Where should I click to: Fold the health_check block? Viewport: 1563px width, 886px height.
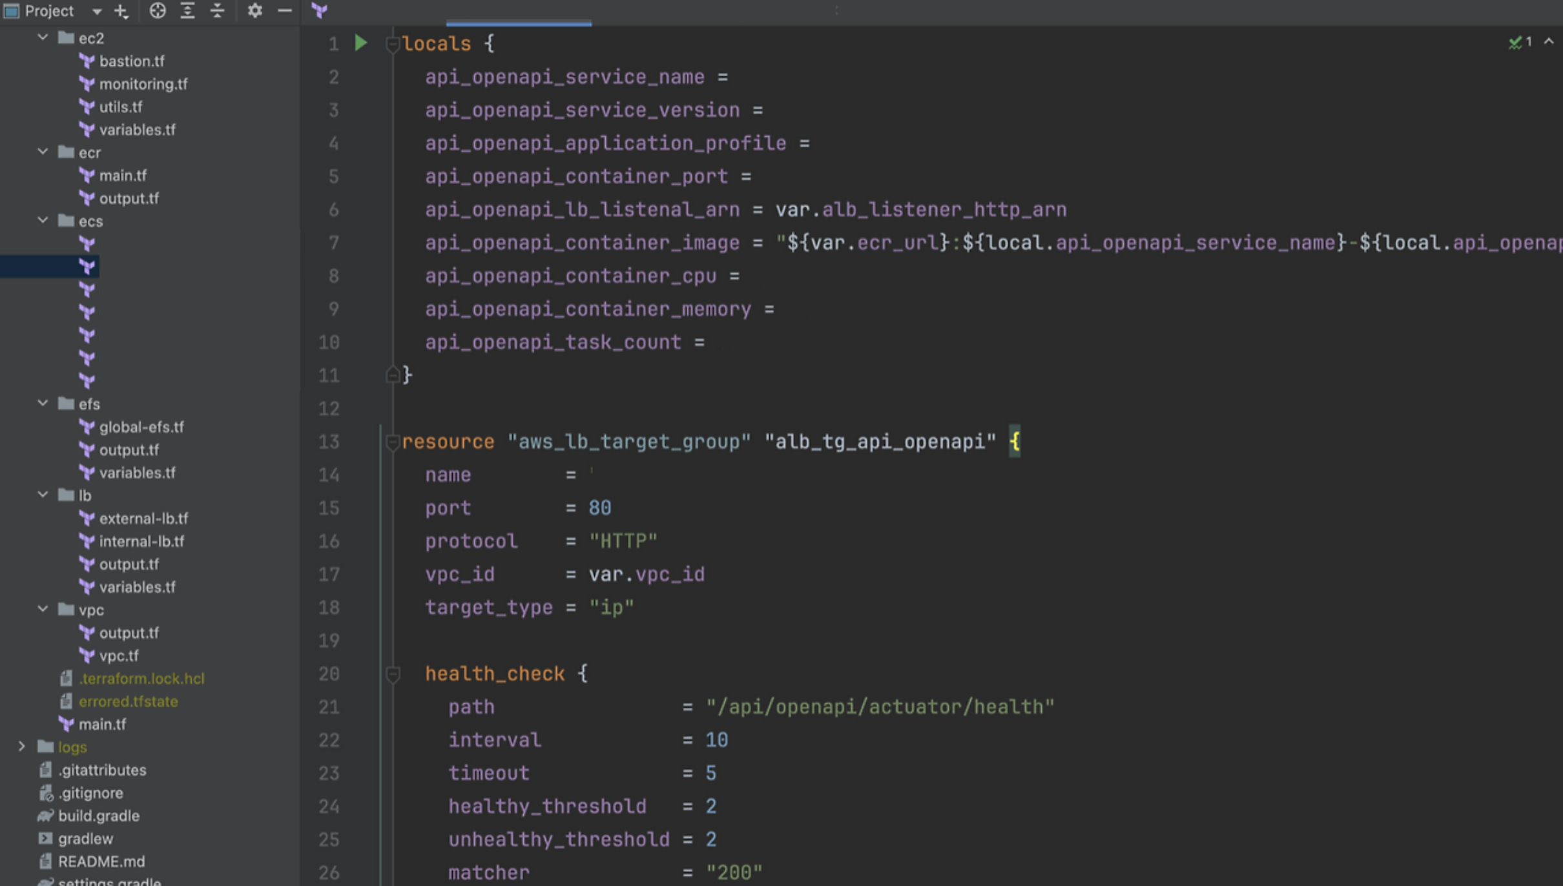coord(392,674)
